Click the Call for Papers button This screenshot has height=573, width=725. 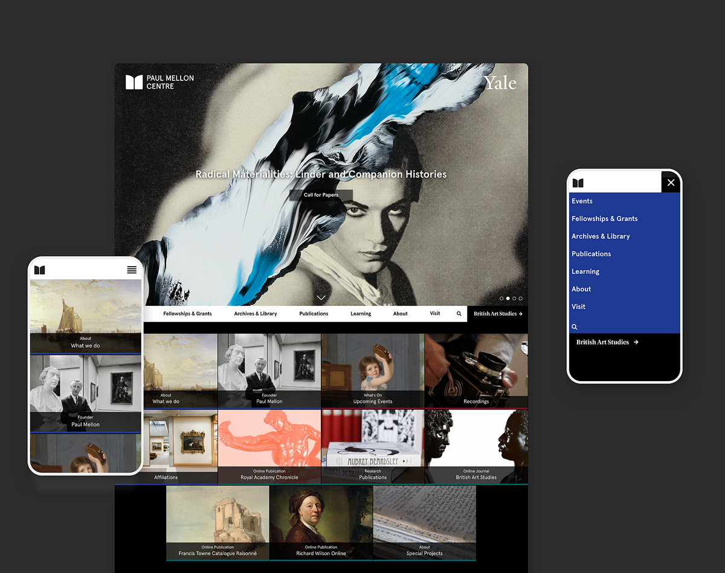click(321, 195)
